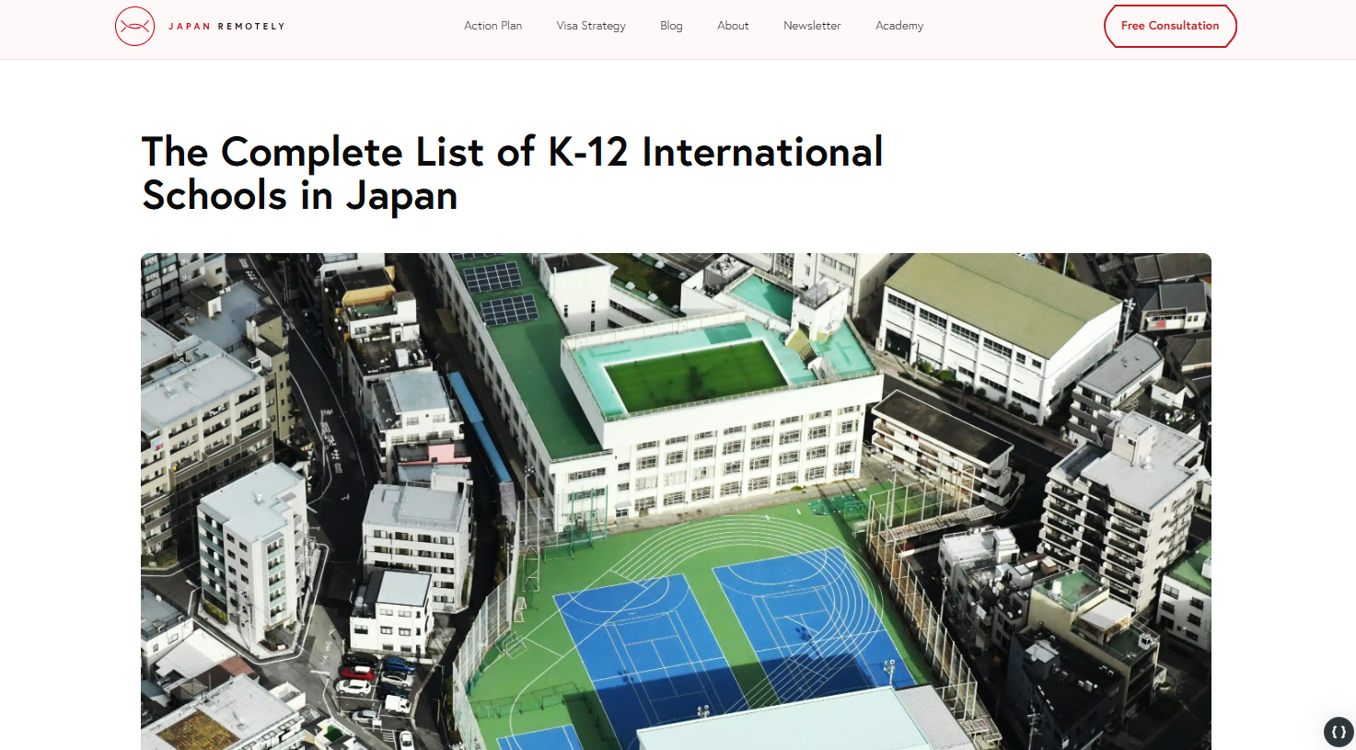Viewport: 1356px width, 750px height.
Task: Navigate to the About page
Action: pos(733,26)
